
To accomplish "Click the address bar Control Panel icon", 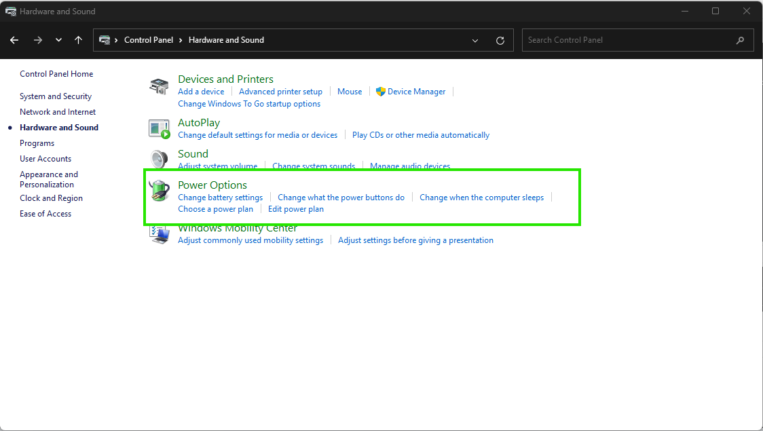I will click(x=104, y=40).
